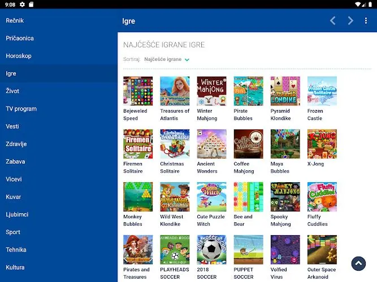377x282 pixels.
Task: Click the green sort dropdown chevron
Action: point(187,60)
